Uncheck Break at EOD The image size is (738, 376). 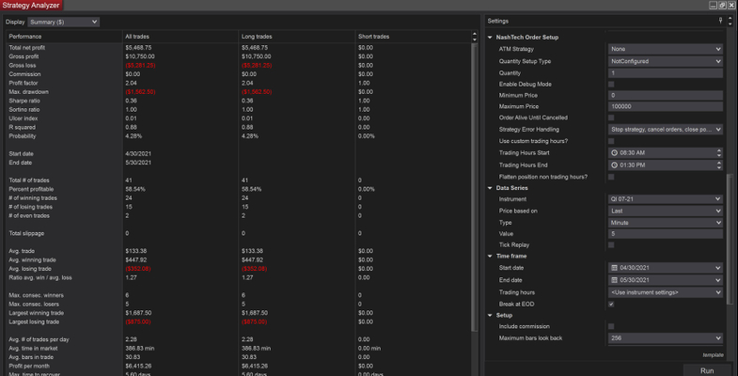(612, 304)
